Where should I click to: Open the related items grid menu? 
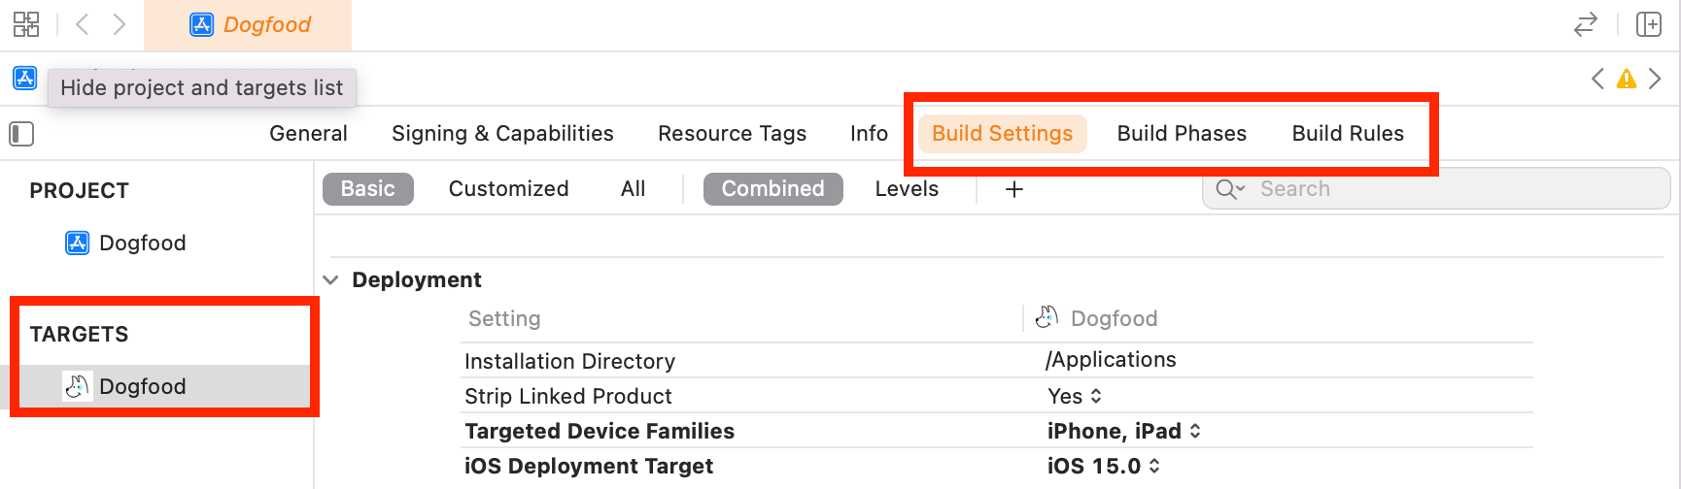pos(26,24)
